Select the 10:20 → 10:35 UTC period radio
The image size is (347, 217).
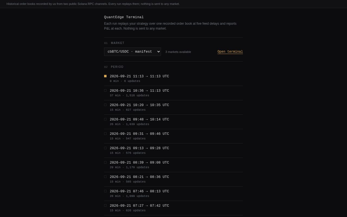(105, 105)
